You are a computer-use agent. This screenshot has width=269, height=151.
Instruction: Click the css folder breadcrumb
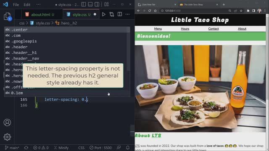coord(22,23)
